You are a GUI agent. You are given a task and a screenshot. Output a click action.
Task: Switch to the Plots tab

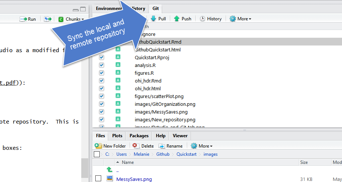click(117, 136)
